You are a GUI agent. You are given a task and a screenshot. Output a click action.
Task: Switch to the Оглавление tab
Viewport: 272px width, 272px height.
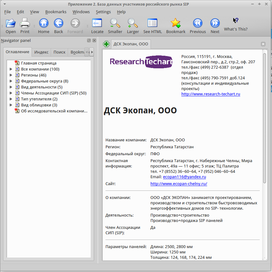coord(17,52)
